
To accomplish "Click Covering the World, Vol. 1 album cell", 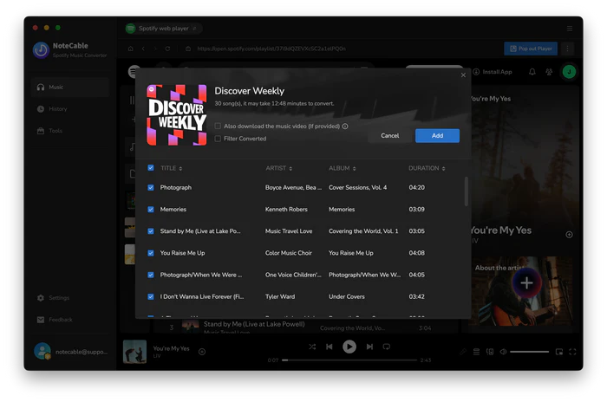I will 363,231.
